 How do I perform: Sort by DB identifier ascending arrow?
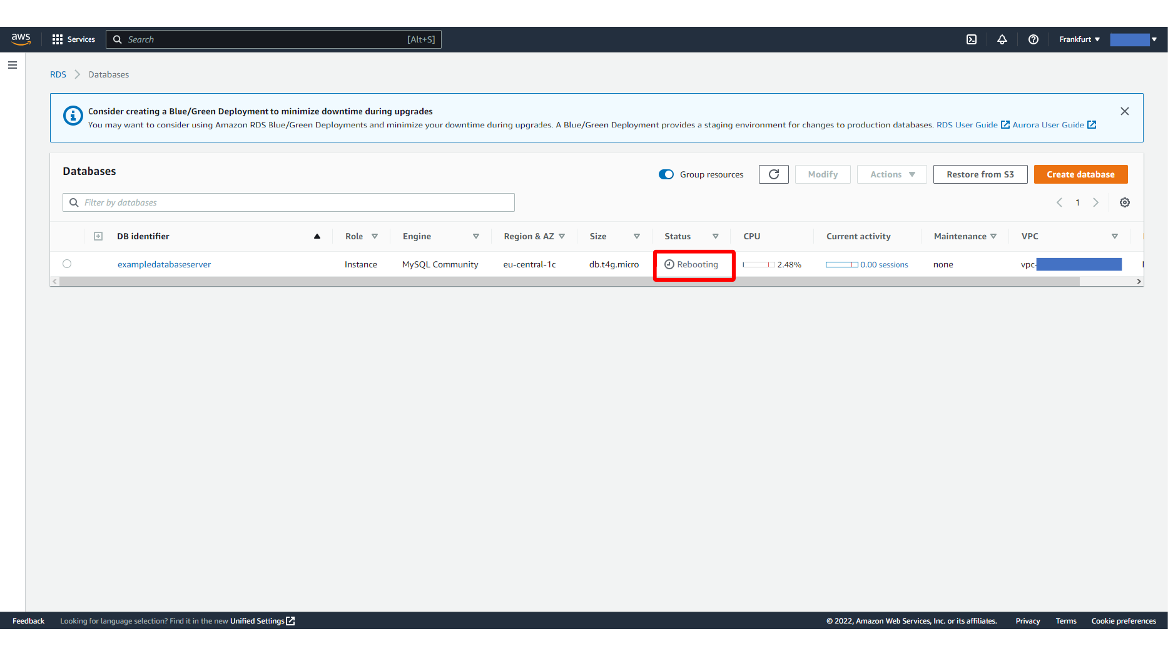(317, 236)
